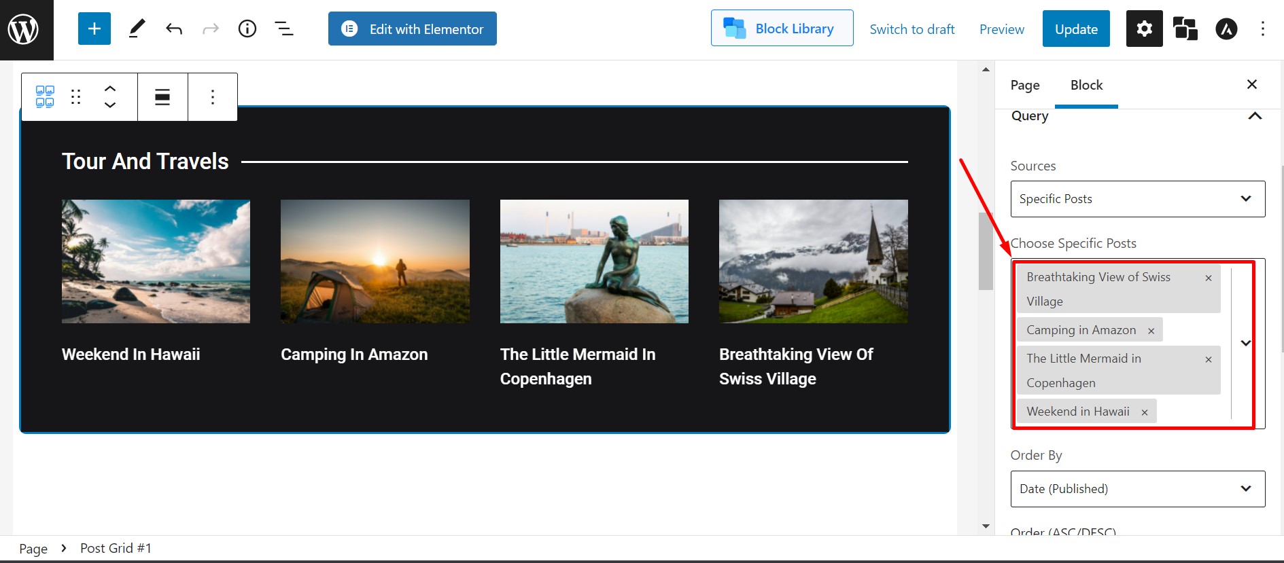Remove Weekend in Hawaii from selected posts
Viewport: 1284px width, 563px height.
pyautogui.click(x=1144, y=412)
